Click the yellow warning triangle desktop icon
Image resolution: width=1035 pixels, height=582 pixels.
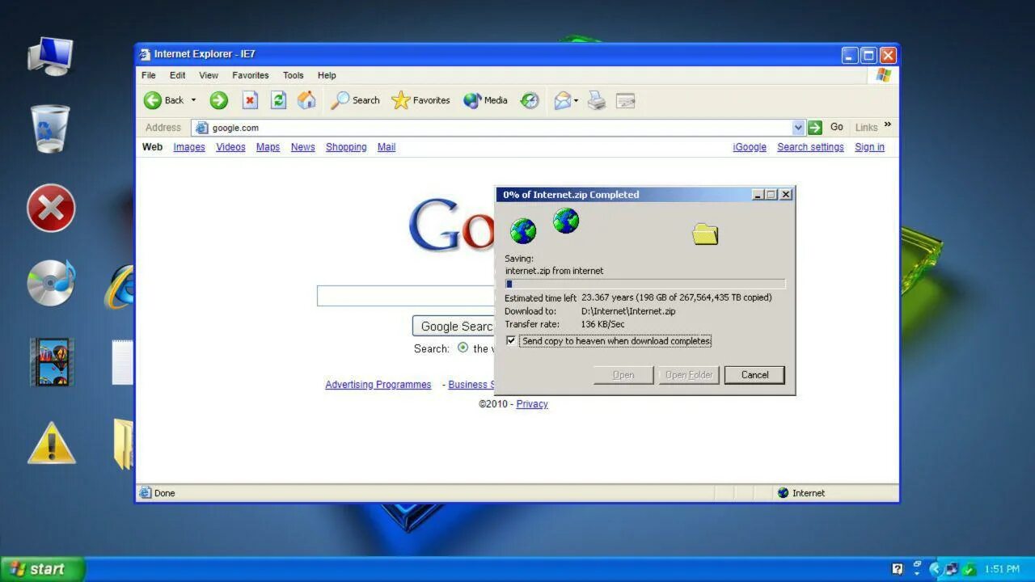coord(52,442)
